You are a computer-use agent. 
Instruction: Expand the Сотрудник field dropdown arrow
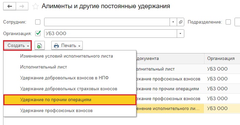coord(173,22)
